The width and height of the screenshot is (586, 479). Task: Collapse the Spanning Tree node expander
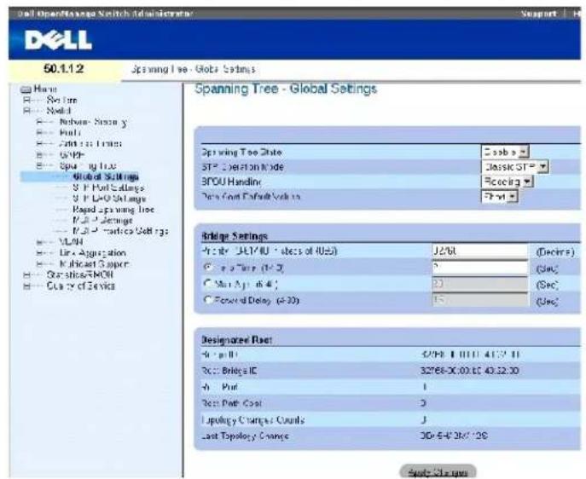click(x=39, y=165)
